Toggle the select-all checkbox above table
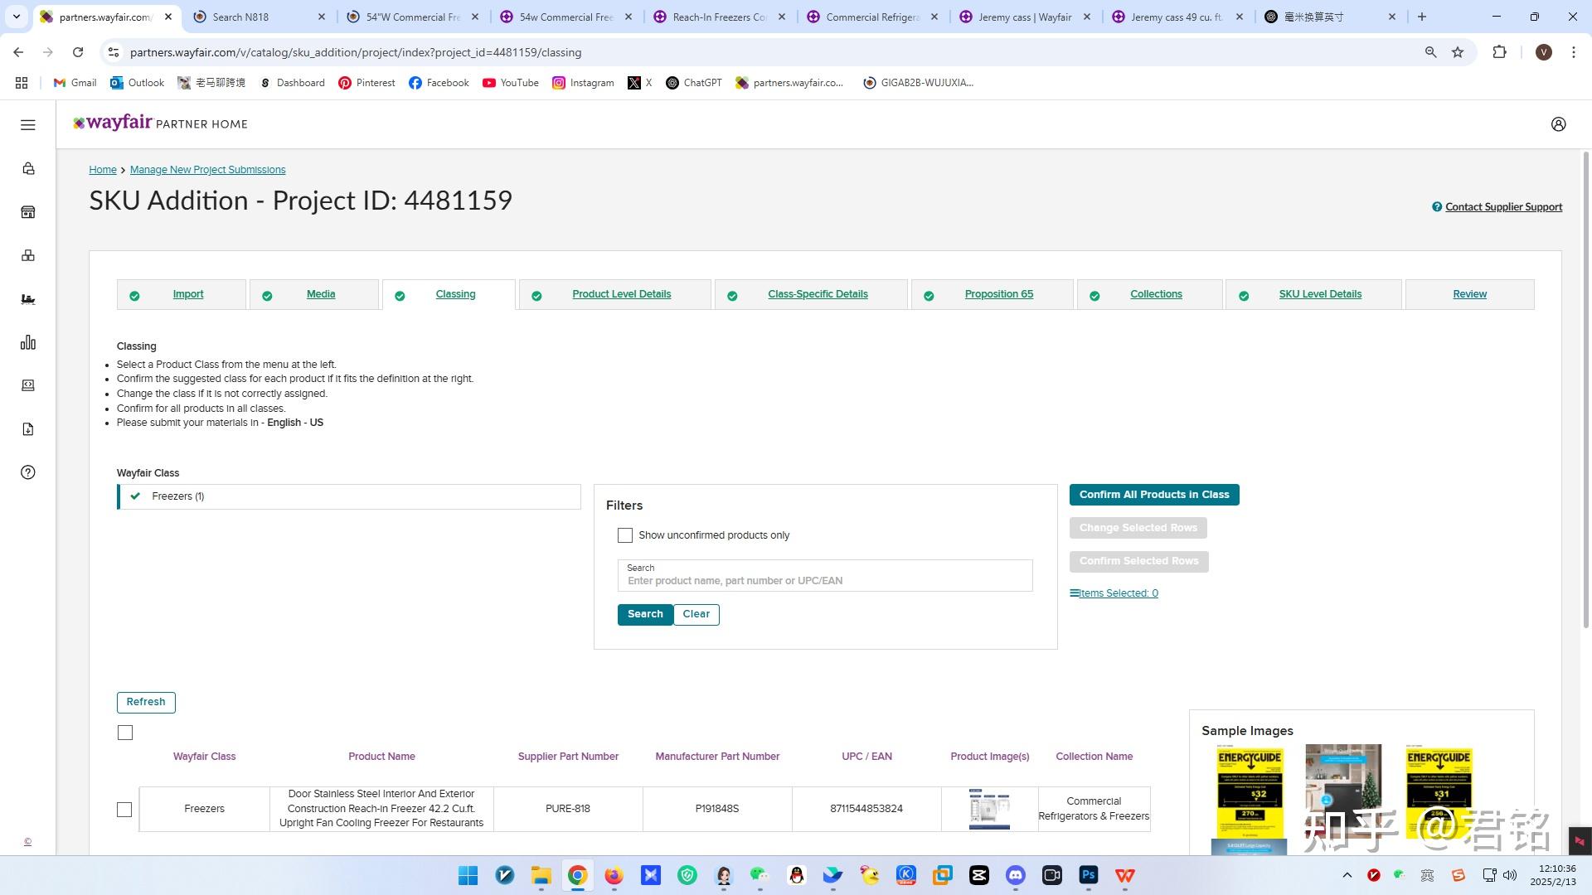Screen dimensions: 1592x895 (125, 733)
